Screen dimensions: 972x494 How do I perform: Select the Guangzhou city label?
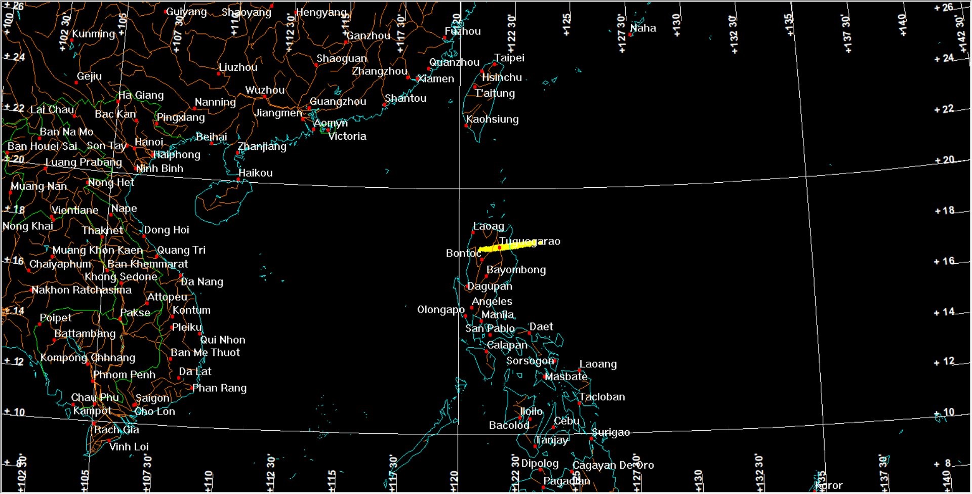point(338,102)
